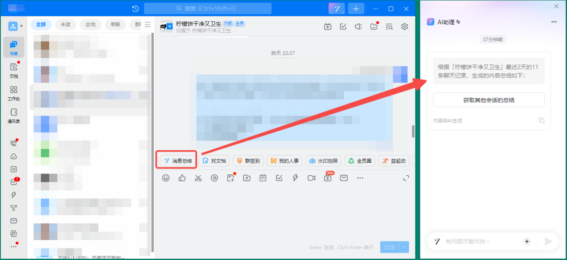Open the chat toolbar more options ellipsis

[360, 178]
